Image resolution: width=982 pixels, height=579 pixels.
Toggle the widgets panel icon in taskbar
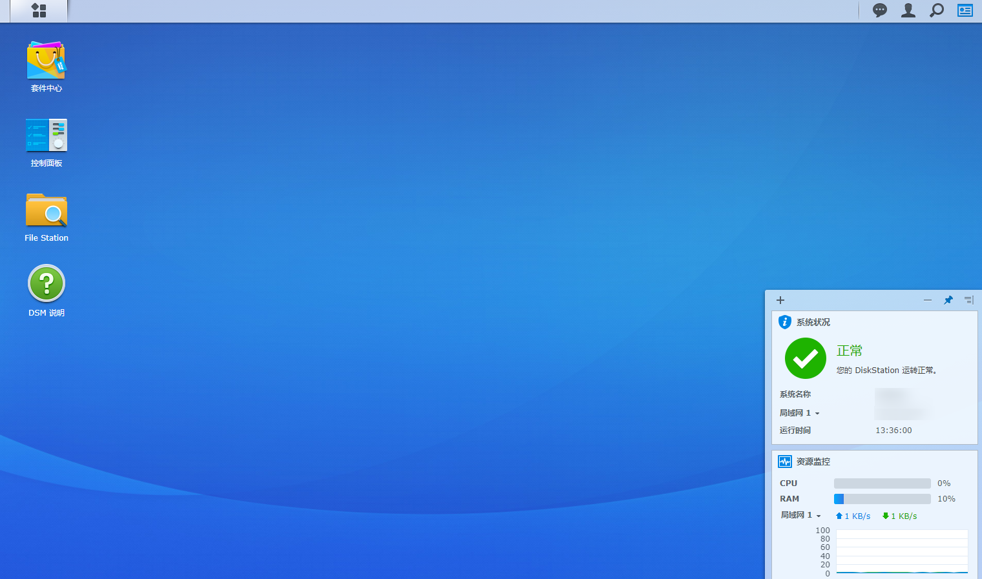point(965,10)
